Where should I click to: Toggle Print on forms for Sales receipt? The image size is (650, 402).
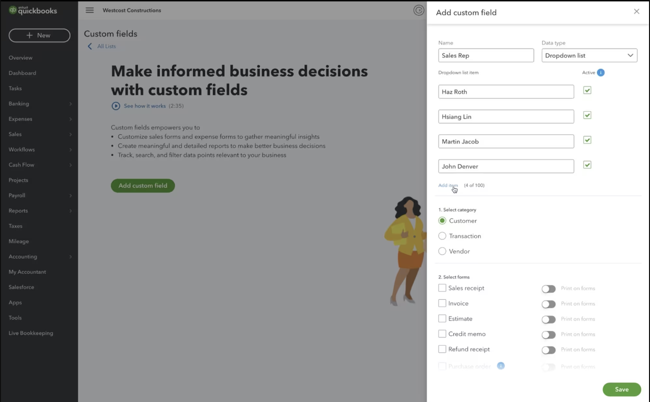tap(548, 289)
